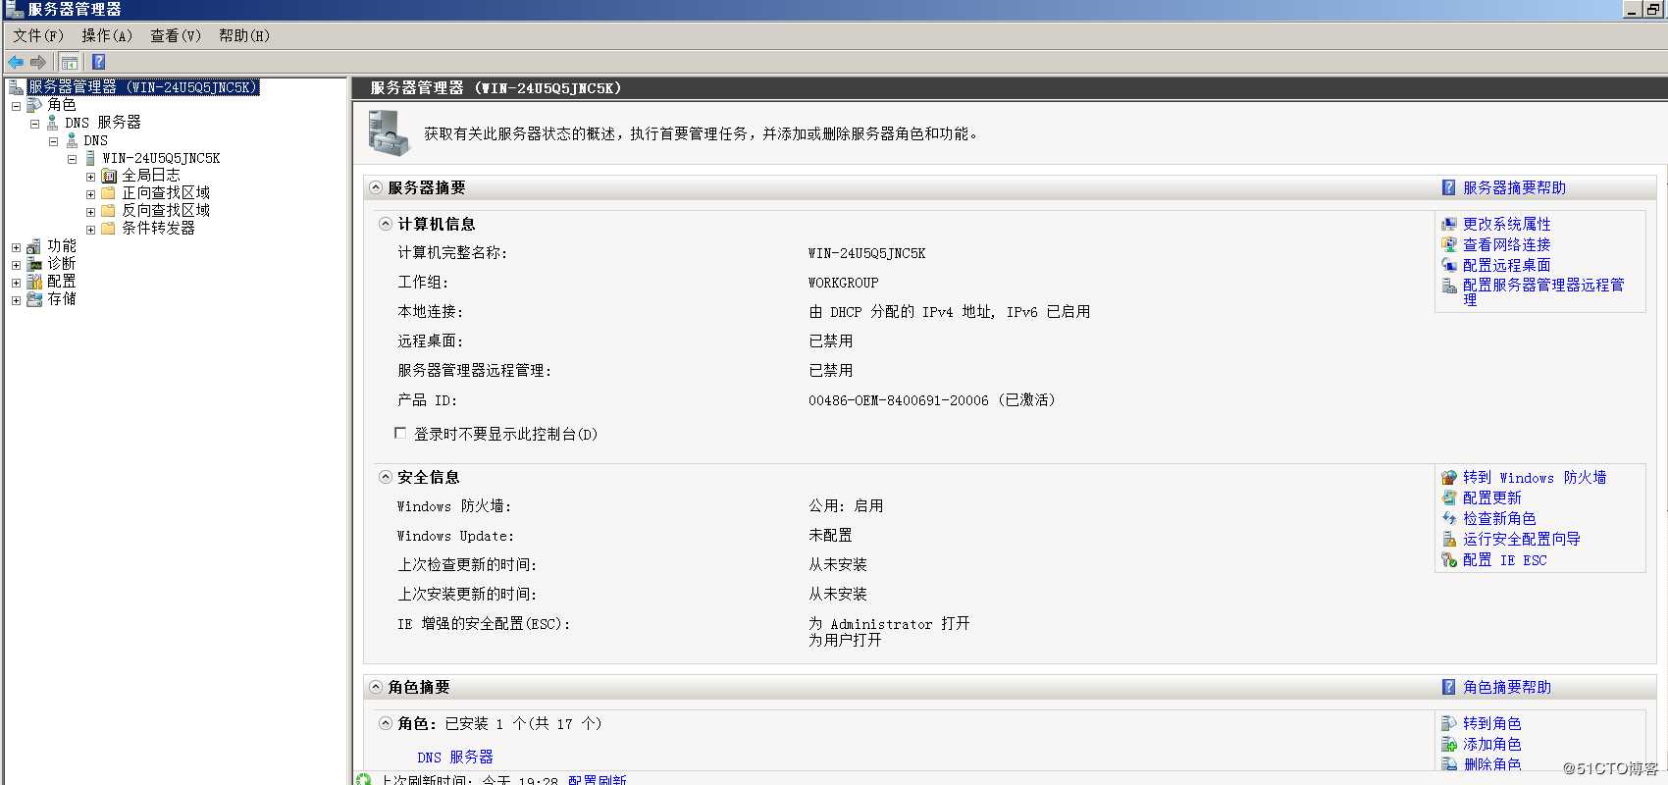Screen dimensions: 1668x785
Task: Click the icon beside 添加角色
Action: click(1449, 745)
